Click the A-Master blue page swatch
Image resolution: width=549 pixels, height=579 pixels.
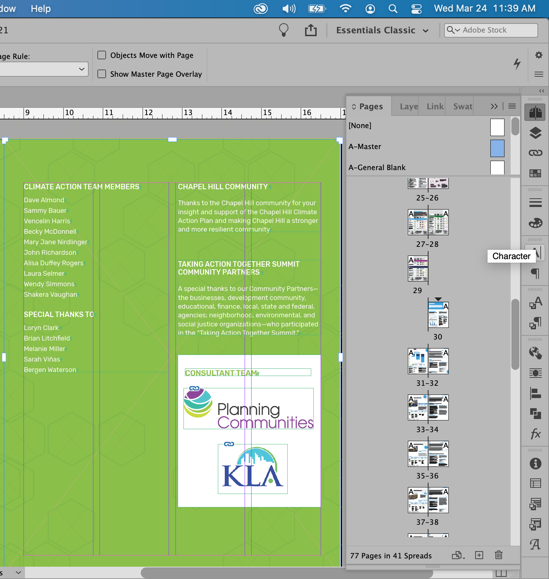tap(497, 148)
